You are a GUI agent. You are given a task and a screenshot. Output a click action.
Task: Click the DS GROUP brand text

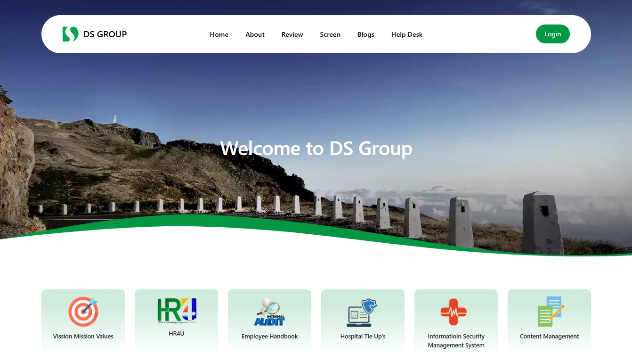105,33
